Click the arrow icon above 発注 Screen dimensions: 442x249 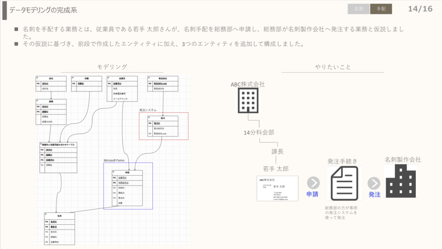click(374, 183)
